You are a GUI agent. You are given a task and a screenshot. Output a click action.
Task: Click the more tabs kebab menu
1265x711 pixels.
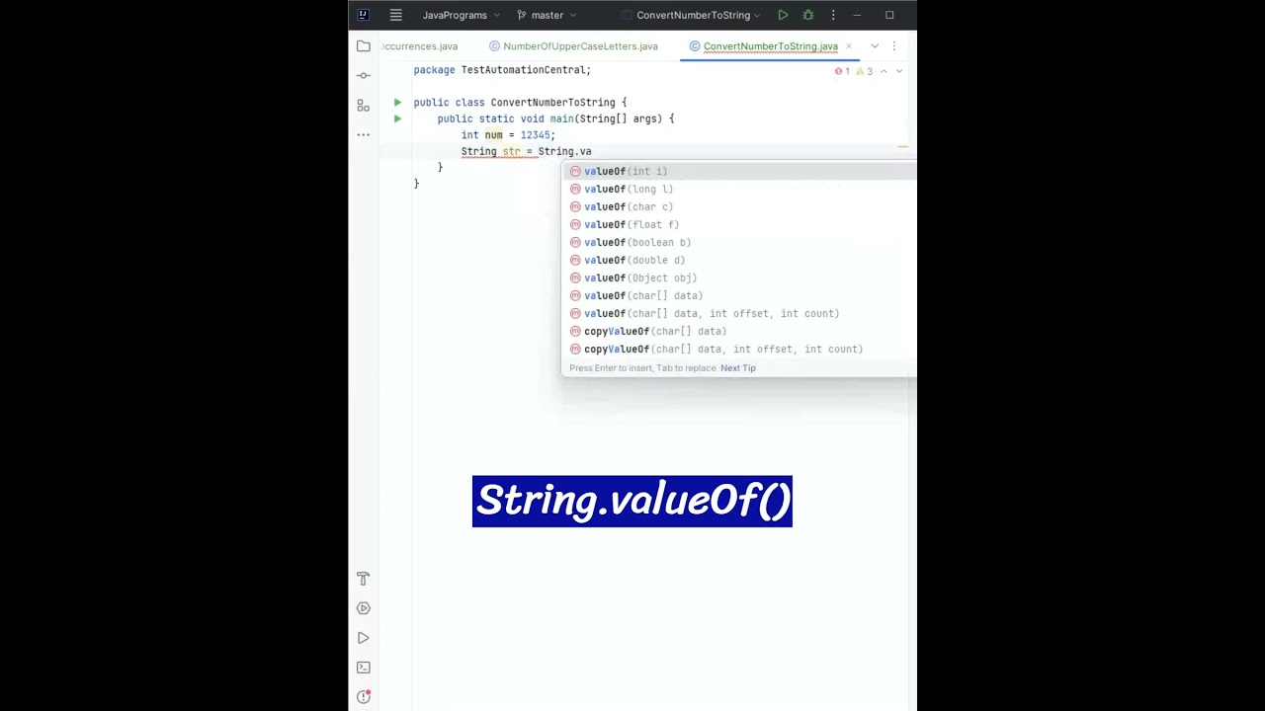pyautogui.click(x=893, y=45)
